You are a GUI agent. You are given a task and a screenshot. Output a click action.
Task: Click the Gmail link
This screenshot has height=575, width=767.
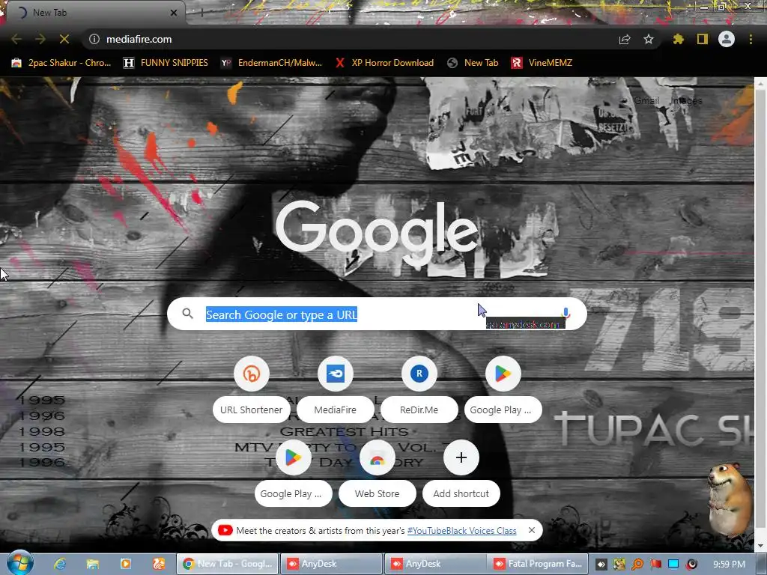tap(646, 101)
